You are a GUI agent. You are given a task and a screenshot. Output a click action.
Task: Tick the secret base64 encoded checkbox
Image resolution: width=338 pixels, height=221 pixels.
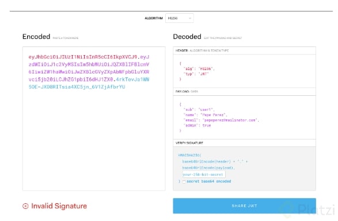(x=184, y=181)
